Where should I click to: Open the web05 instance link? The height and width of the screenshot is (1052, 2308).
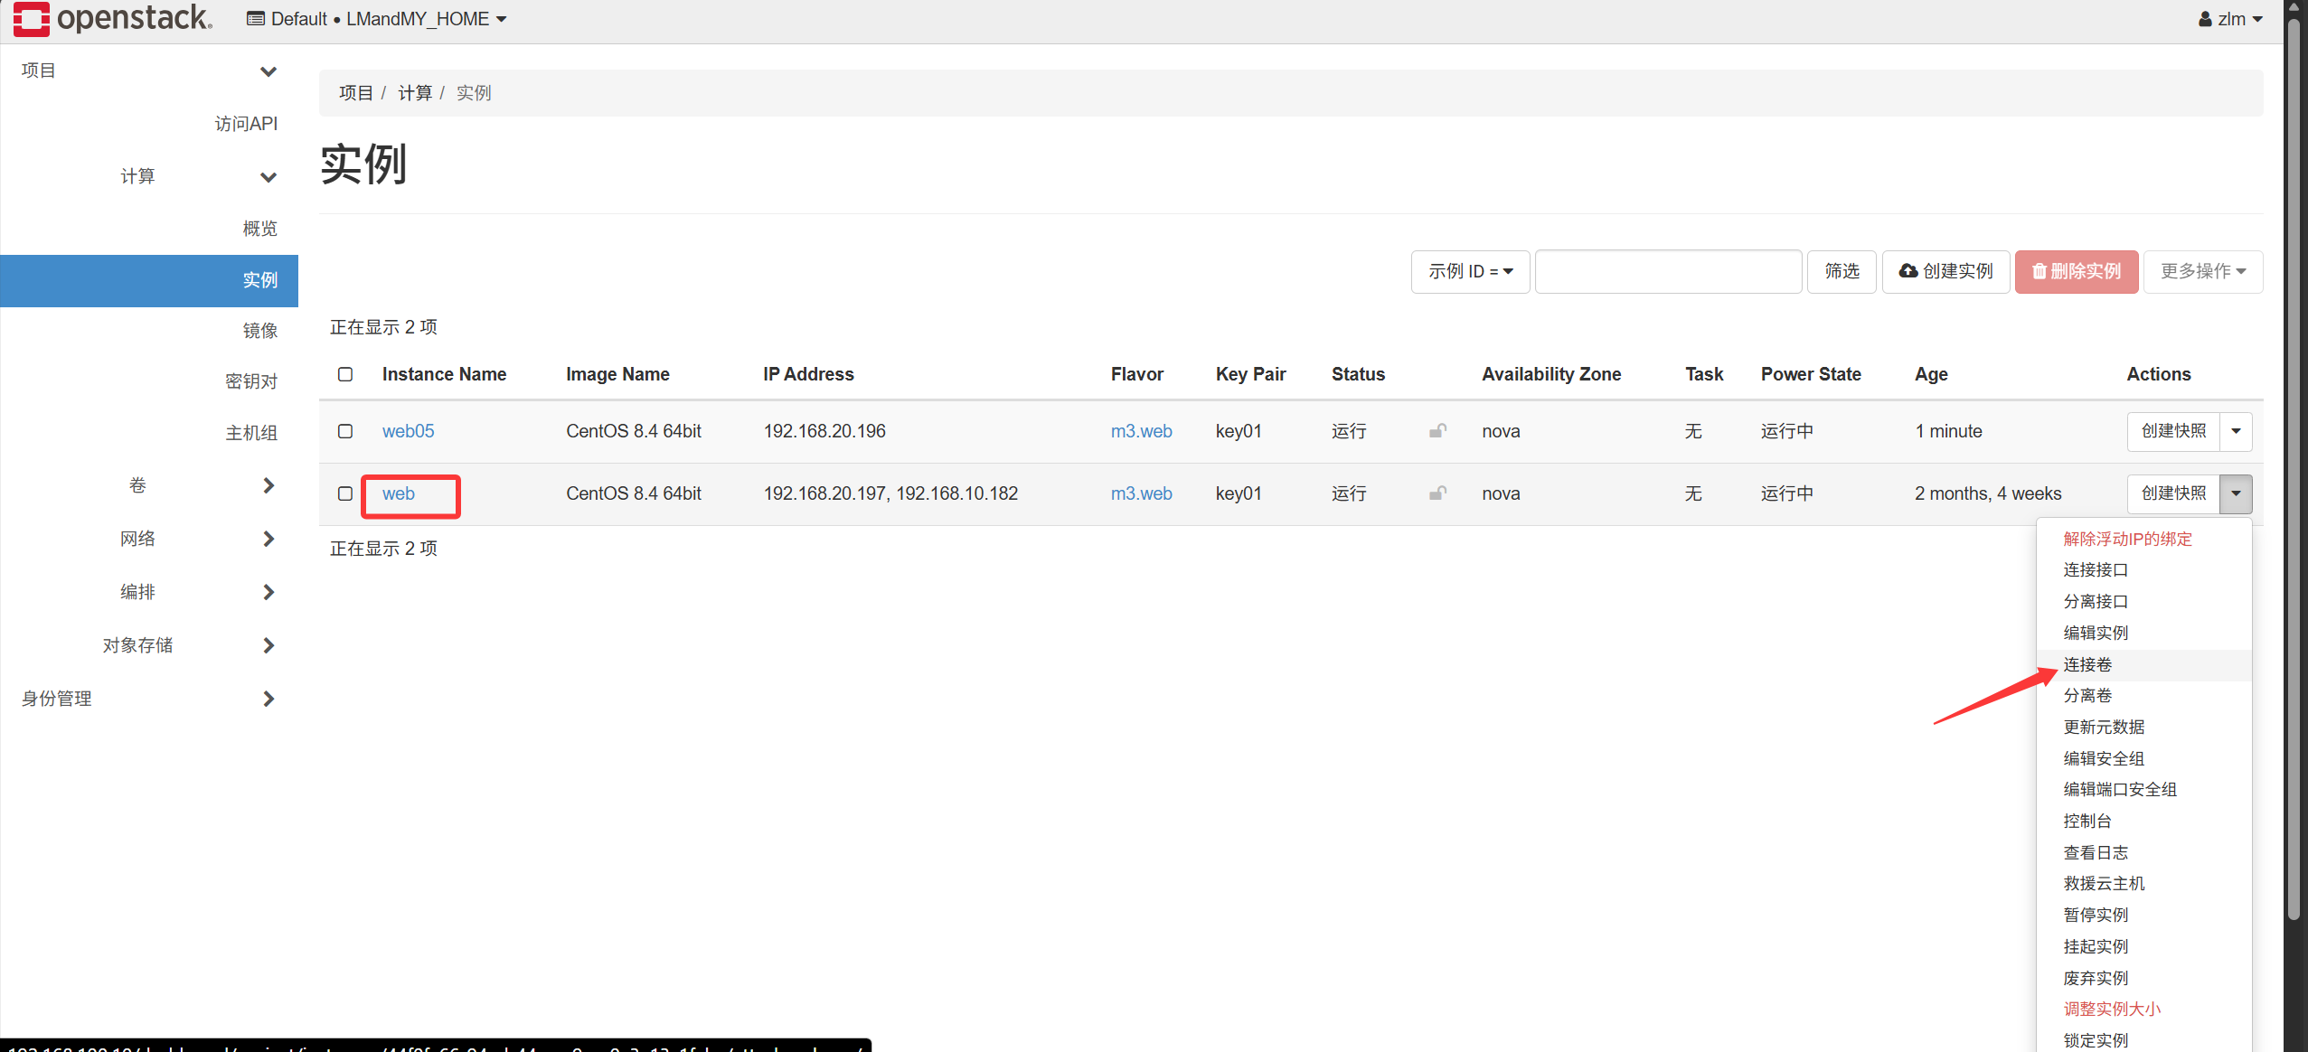coord(408,431)
